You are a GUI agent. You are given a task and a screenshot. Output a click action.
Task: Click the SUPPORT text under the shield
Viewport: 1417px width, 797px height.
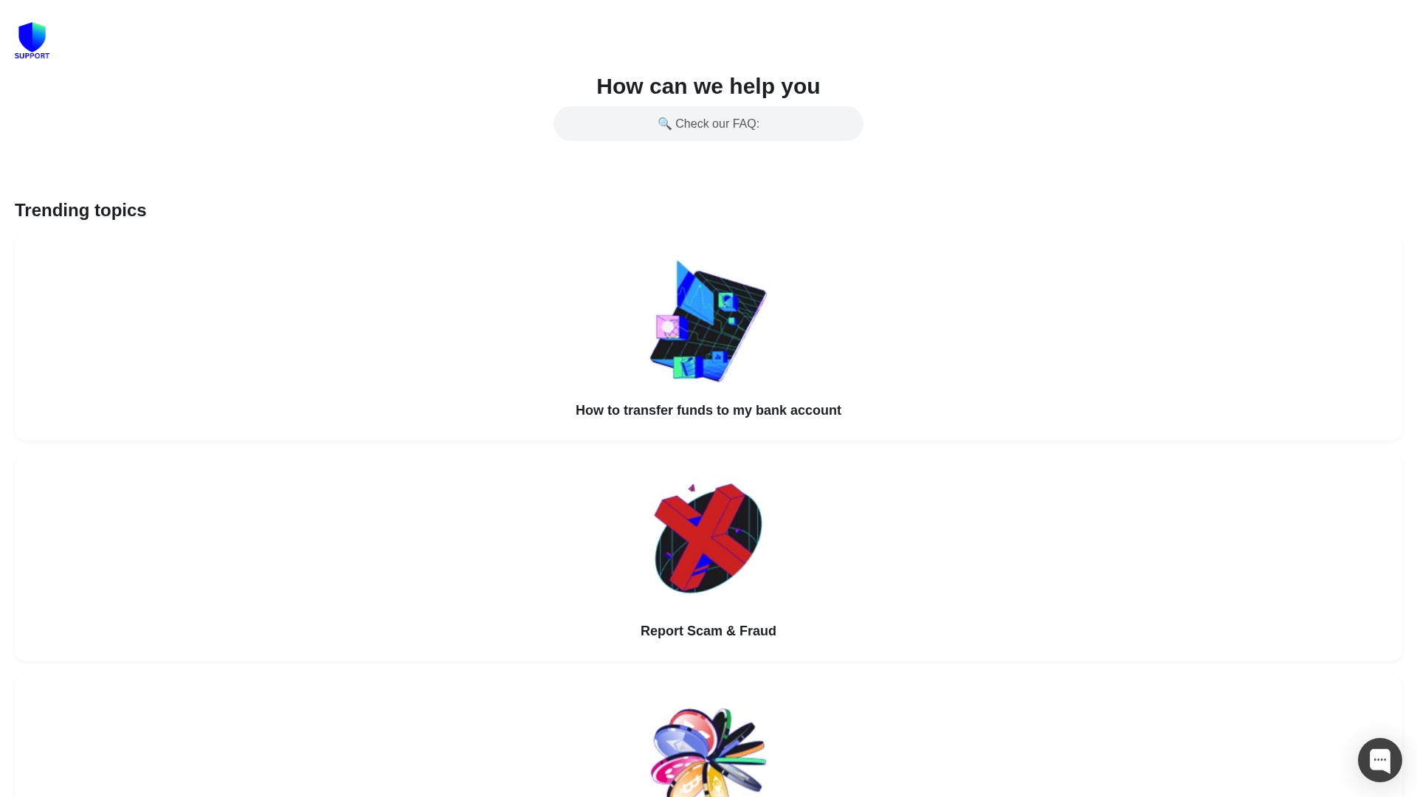click(32, 55)
